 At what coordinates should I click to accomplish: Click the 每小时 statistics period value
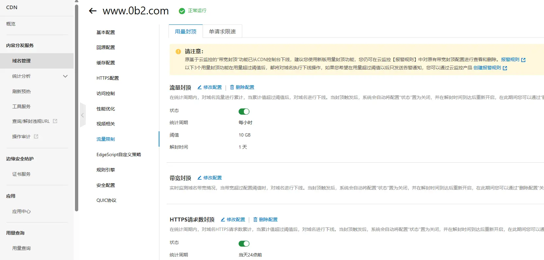245,122
